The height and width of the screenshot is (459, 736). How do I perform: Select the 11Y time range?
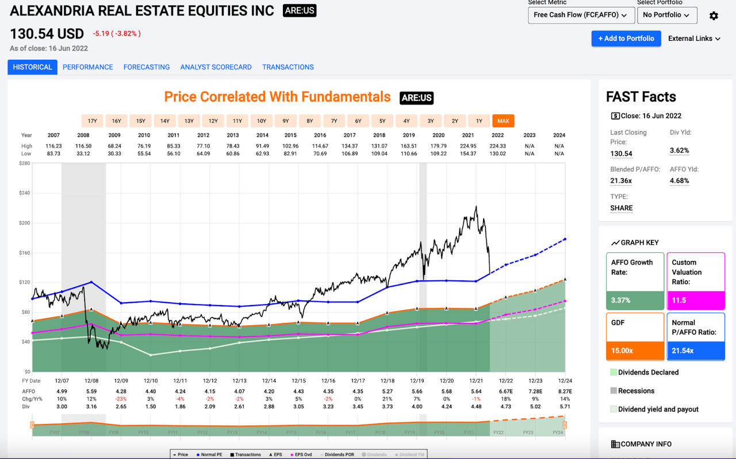click(x=237, y=121)
